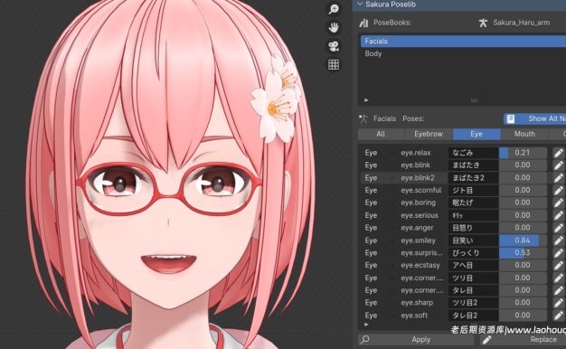Click the Replace pose button
The image size is (566, 349).
524,340
